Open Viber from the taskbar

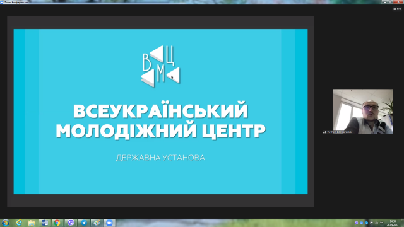point(71,223)
